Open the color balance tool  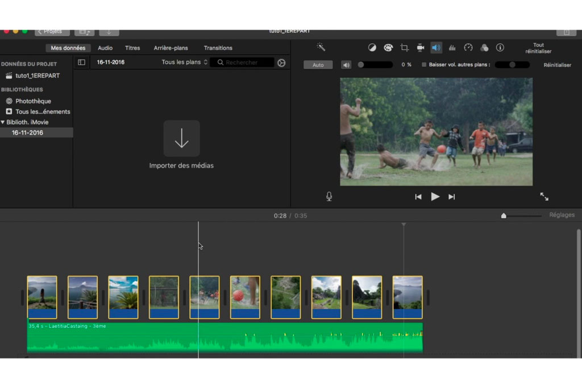(x=372, y=48)
